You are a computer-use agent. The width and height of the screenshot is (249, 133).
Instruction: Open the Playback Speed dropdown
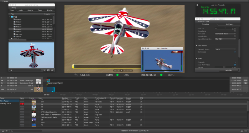point(225,49)
